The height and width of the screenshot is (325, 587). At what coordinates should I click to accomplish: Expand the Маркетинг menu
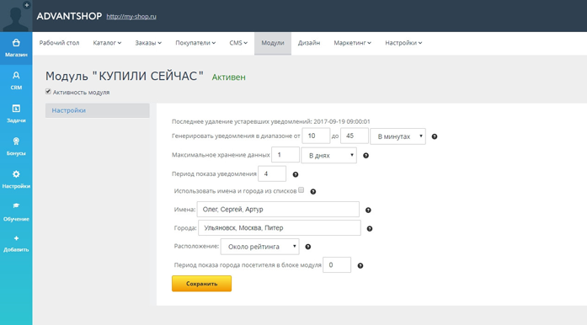(352, 43)
